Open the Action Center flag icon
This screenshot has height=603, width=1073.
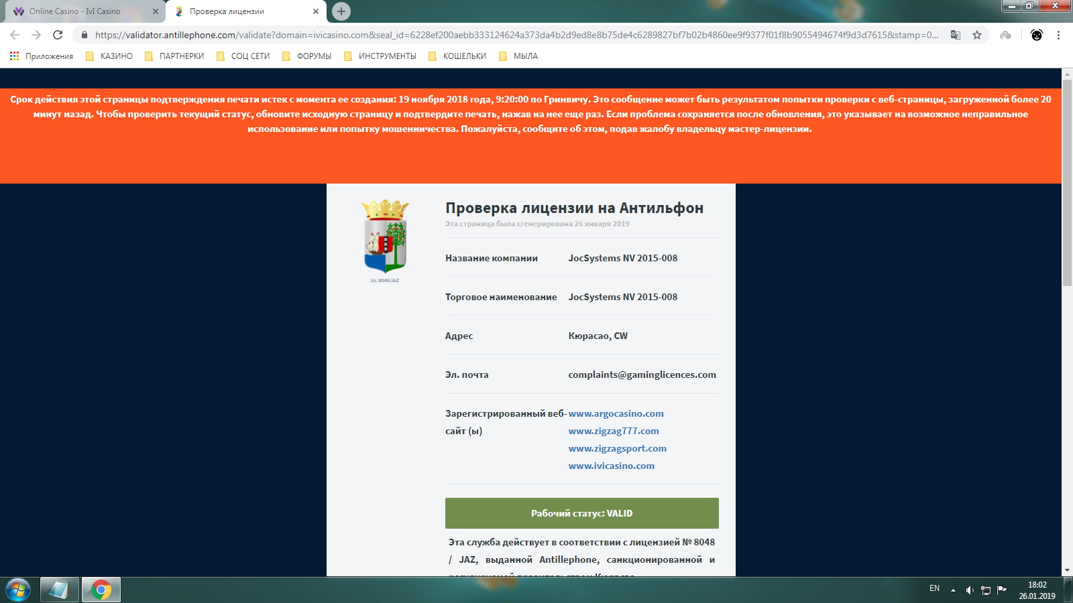click(1002, 590)
